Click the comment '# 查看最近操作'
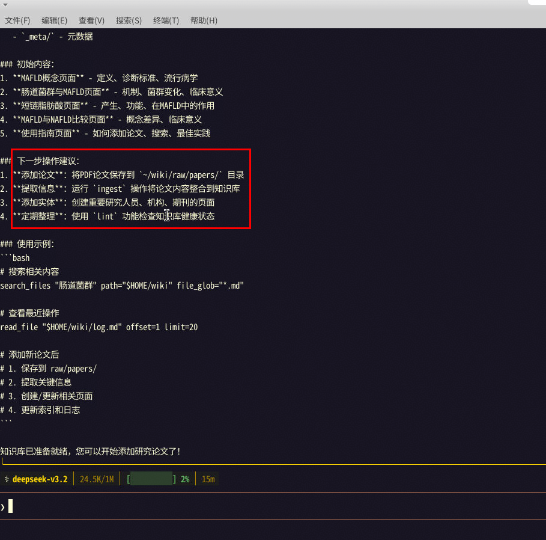This screenshot has height=540, width=546. tap(29, 313)
